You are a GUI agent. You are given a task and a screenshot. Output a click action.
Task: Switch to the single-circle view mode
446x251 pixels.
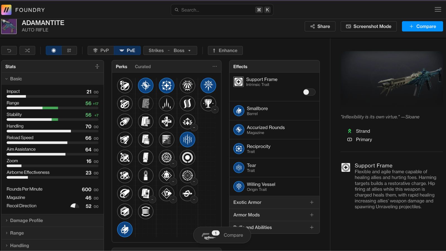coord(54,50)
